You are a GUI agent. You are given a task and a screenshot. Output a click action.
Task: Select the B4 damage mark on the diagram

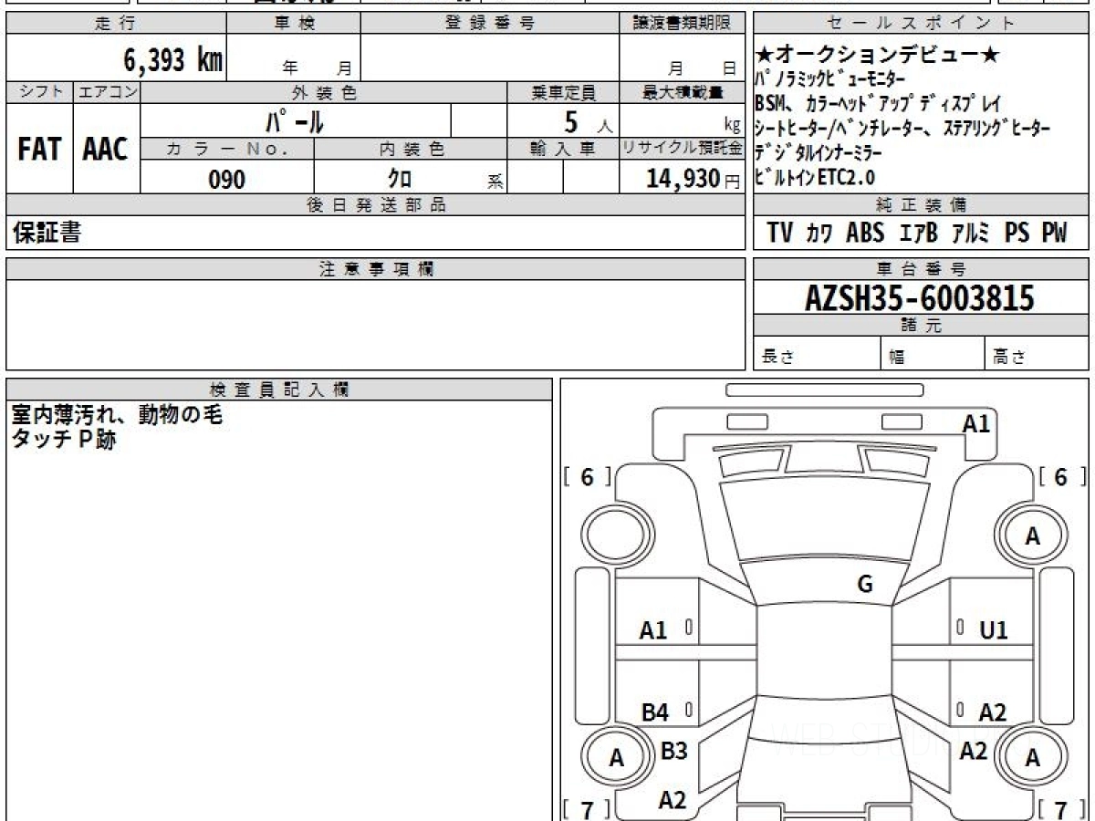(x=654, y=712)
